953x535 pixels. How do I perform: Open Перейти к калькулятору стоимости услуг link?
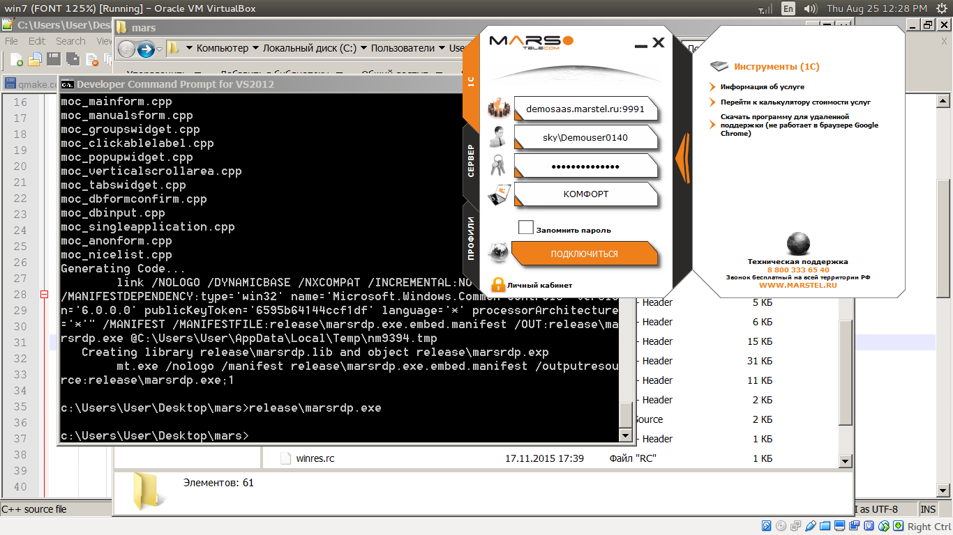pos(795,102)
